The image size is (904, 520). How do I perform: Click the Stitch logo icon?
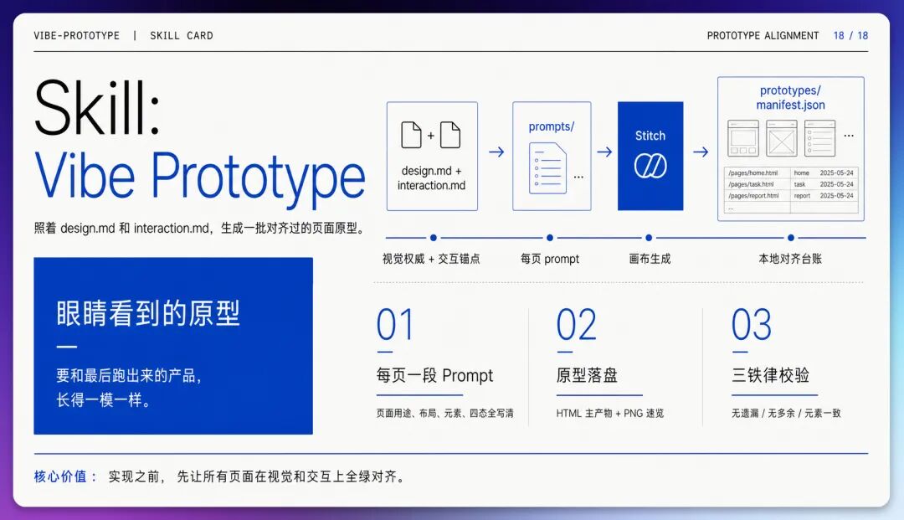[650, 166]
